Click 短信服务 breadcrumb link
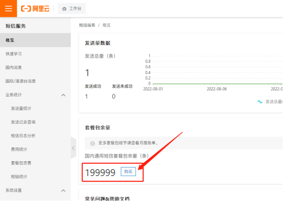283x201 pixels. tap(87, 25)
